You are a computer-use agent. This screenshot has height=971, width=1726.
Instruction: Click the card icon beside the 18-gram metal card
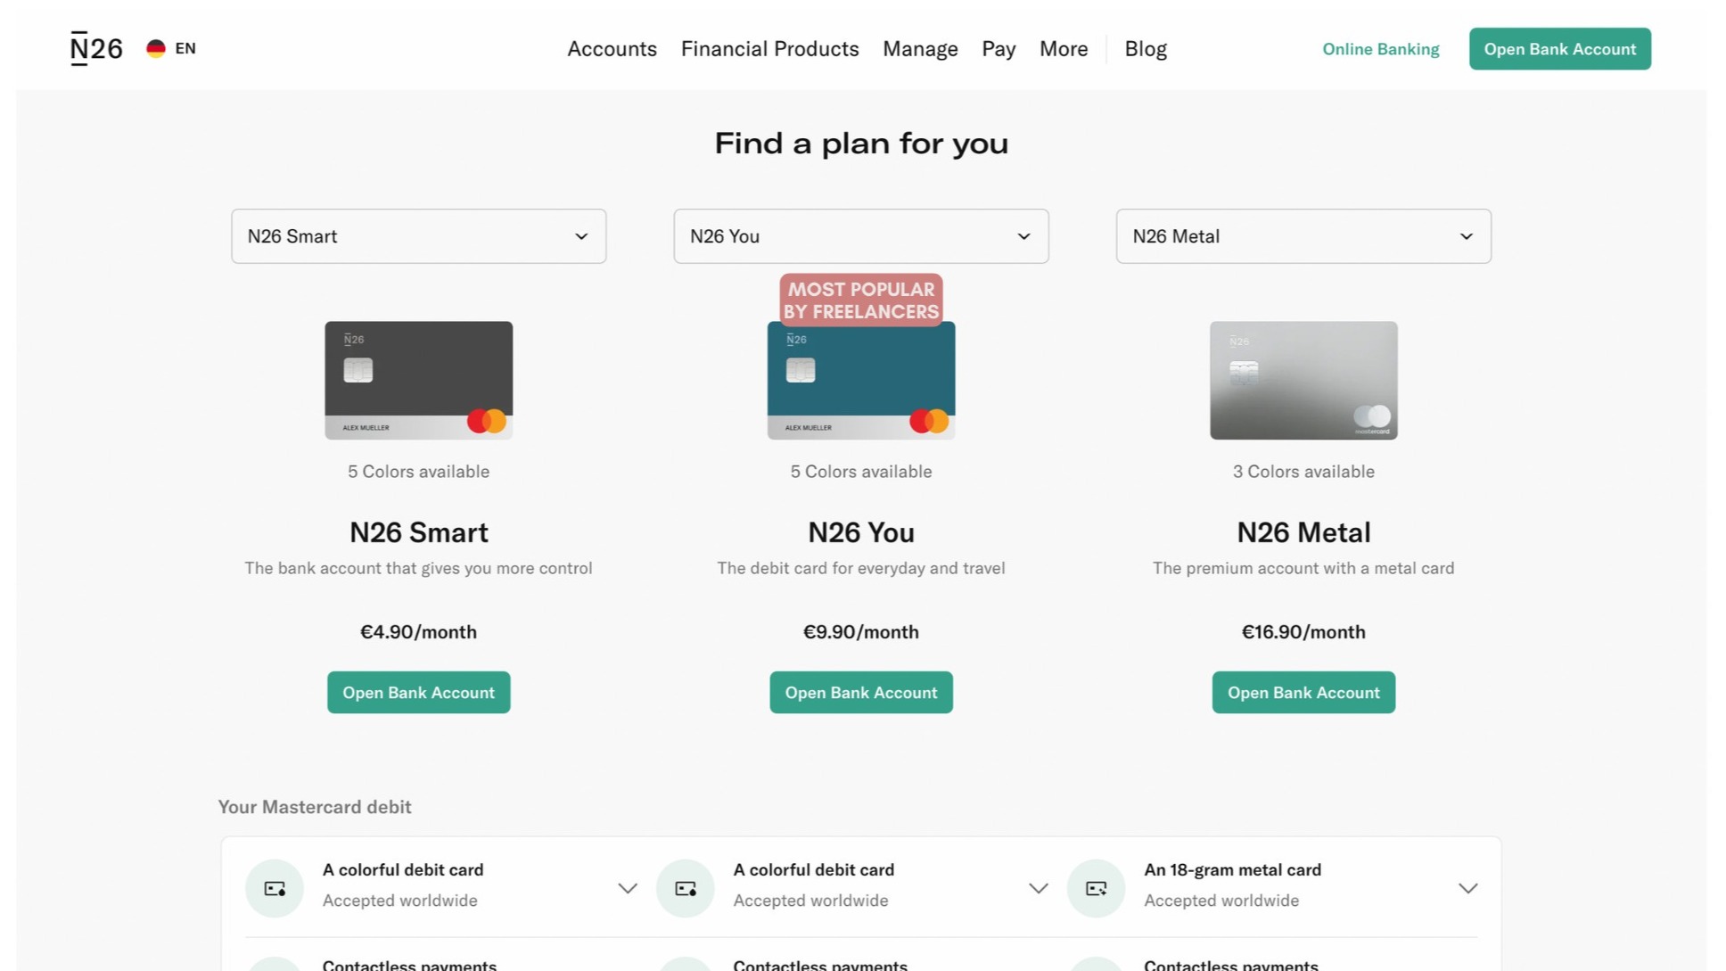point(1096,888)
